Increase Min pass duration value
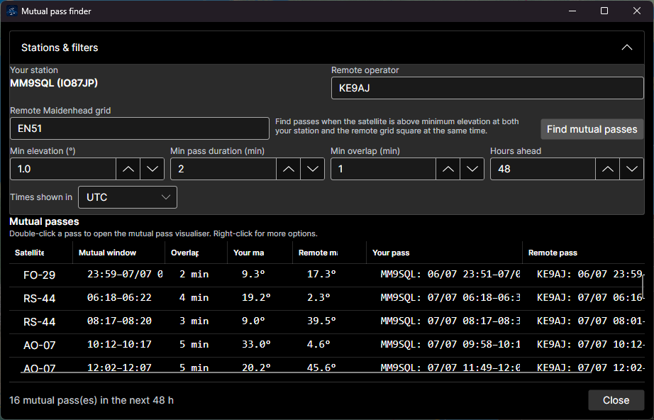This screenshot has height=420, width=654. coord(288,169)
